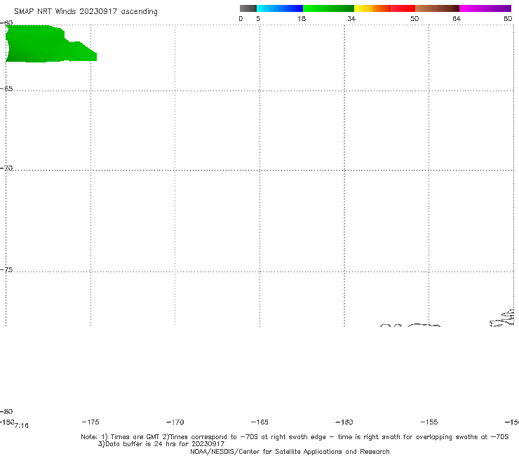Click the color bar label '5'
Image resolution: width=519 pixels, height=456 pixels.
click(258, 18)
